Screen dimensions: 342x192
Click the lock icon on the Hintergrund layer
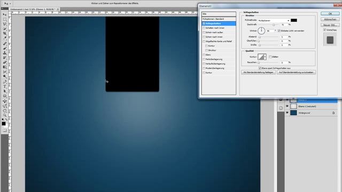pos(333,113)
